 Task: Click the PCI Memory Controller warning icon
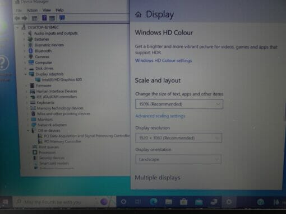[40, 141]
